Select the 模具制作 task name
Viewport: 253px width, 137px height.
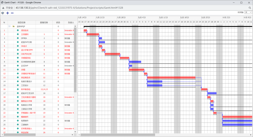(x=25, y=117)
